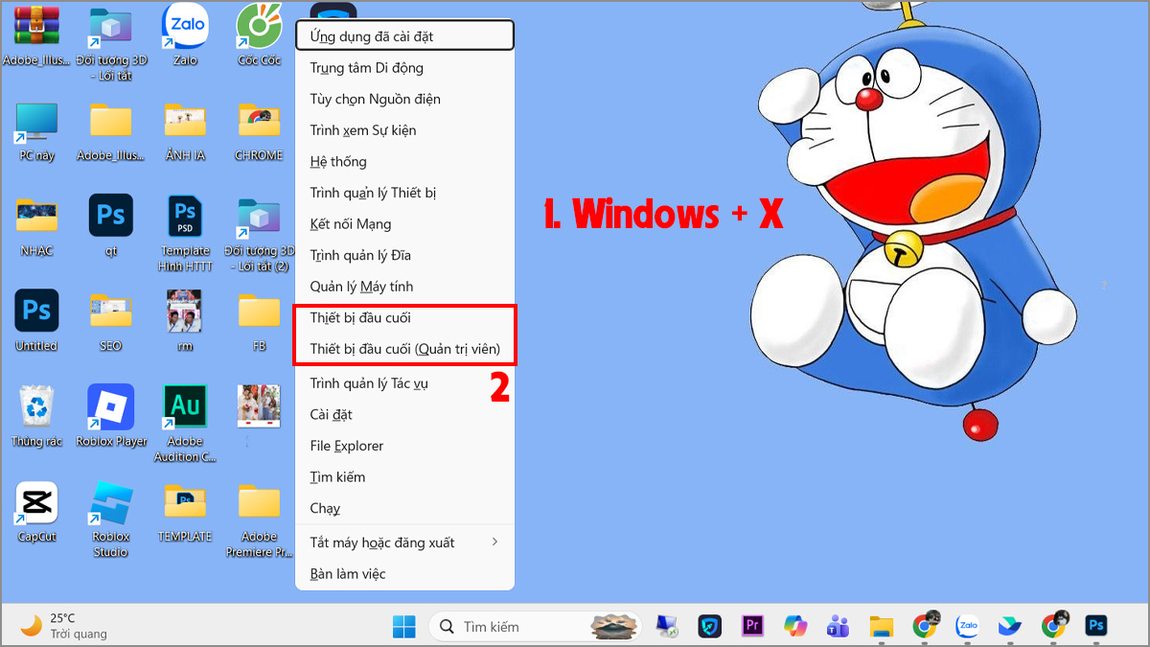
Task: Expand the Tắt máy hoặc đăng xuất submenu arrow
Action: coord(494,542)
